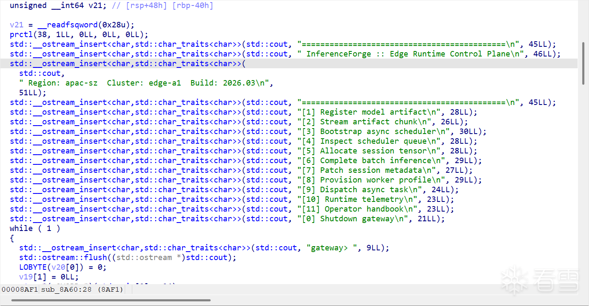589x306 pixels.
Task: Click the "InferenceForge :: Edge Runtime Control Plane" string
Action: tap(412, 54)
